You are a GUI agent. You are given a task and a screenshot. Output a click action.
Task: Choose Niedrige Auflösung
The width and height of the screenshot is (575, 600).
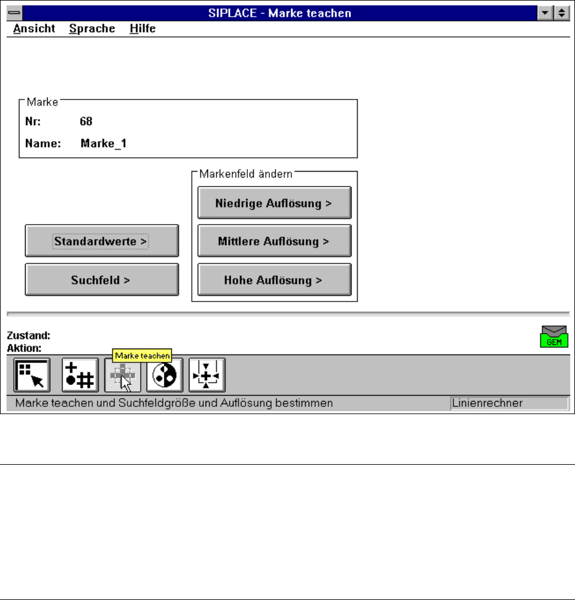274,203
